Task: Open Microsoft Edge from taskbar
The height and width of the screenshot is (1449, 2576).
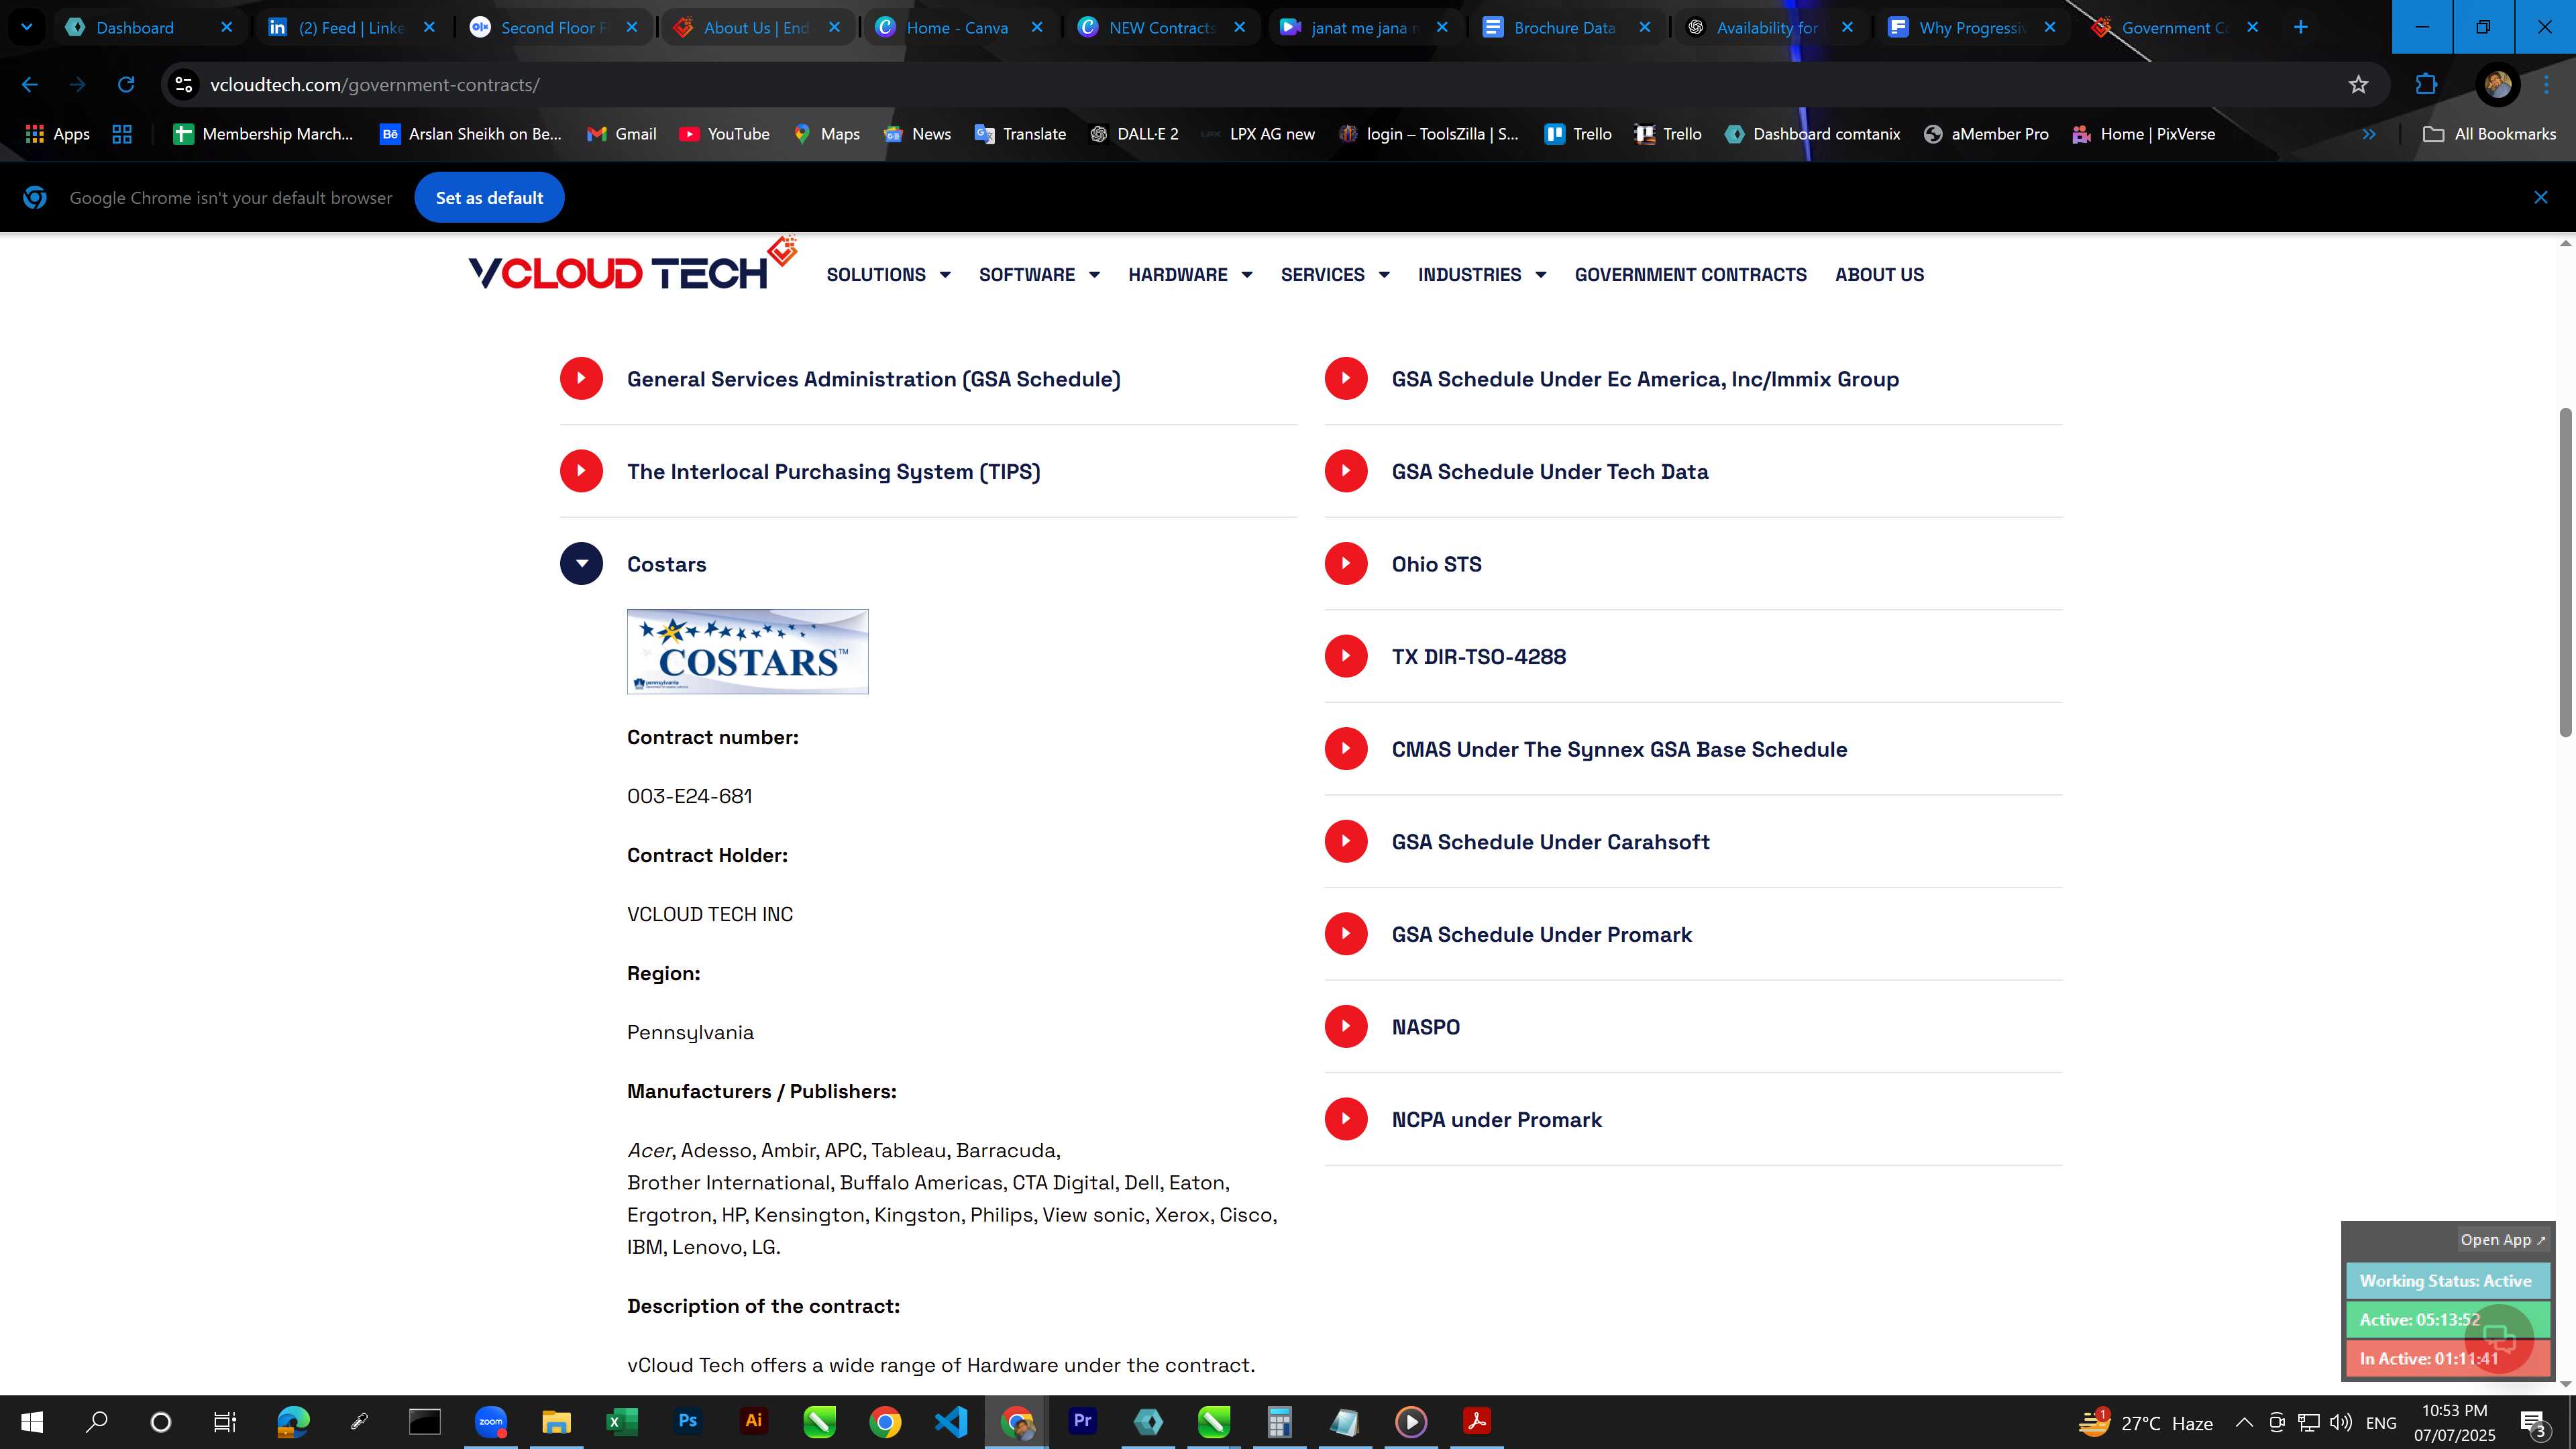Action: pyautogui.click(x=292, y=1422)
